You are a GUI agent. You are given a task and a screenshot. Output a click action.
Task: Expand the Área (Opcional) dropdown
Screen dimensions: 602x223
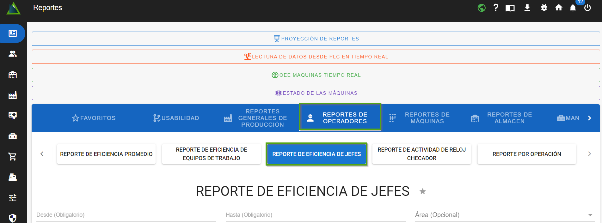tap(590, 215)
